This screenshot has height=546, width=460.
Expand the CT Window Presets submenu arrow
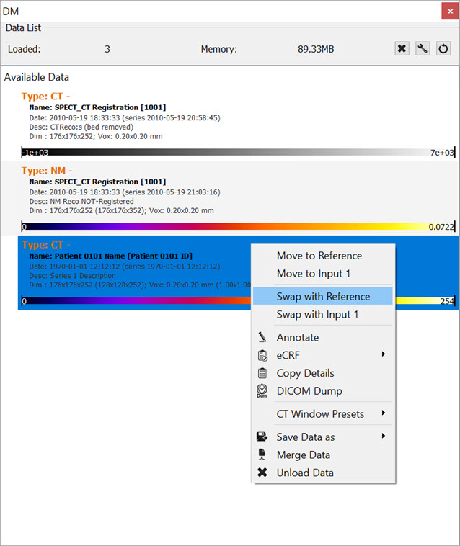coord(384,413)
